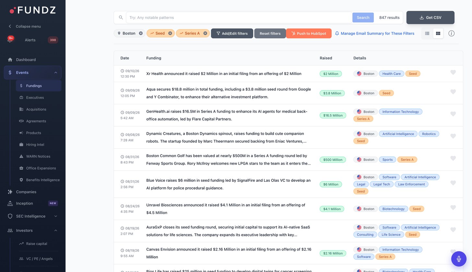This screenshot has width=472, height=272.
Task: Click the search magnifier icon
Action: click(121, 18)
